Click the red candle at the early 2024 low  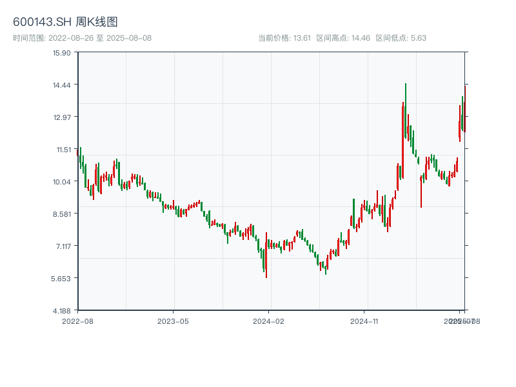[266, 255]
